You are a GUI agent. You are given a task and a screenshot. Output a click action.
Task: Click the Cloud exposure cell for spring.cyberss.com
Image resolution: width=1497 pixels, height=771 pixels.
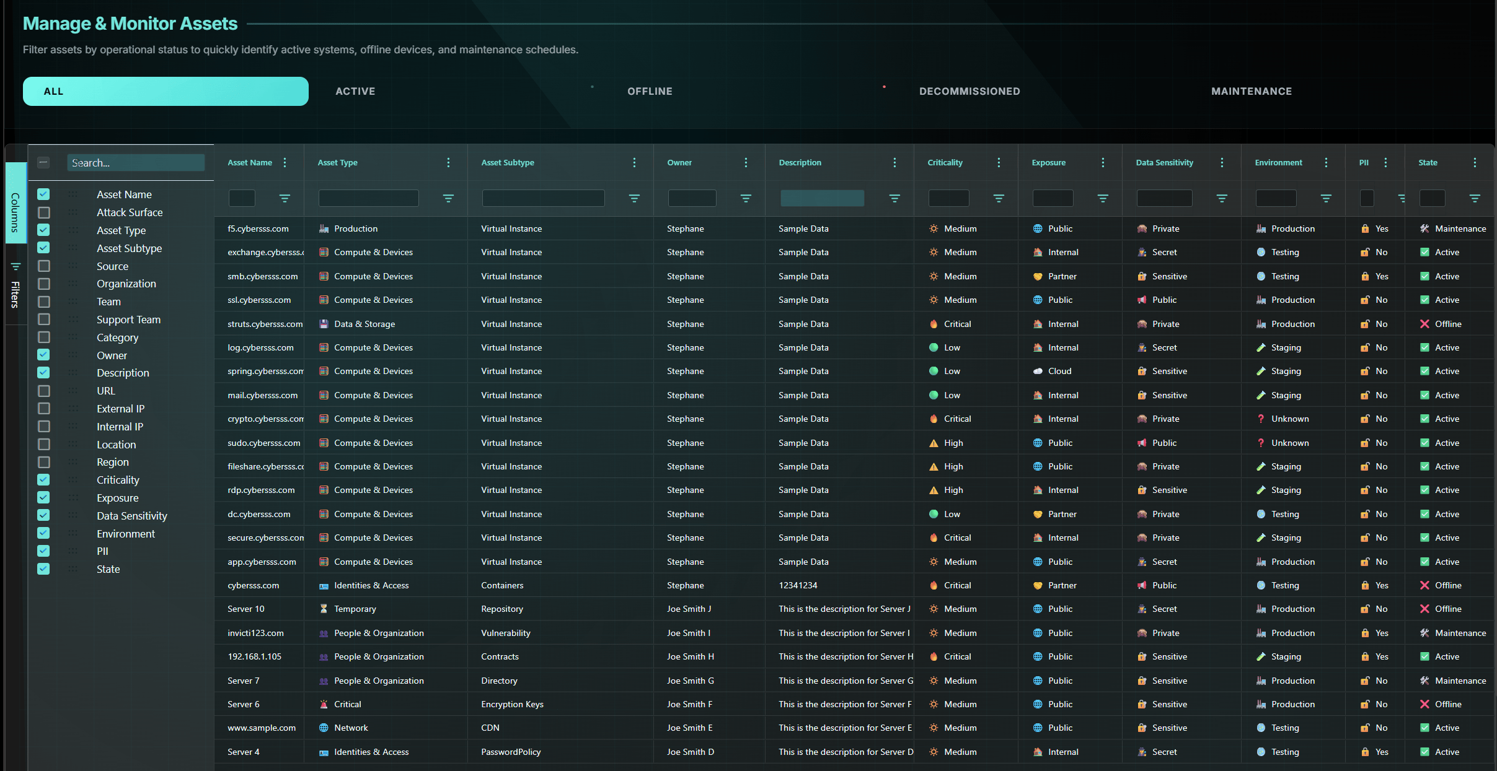point(1070,371)
